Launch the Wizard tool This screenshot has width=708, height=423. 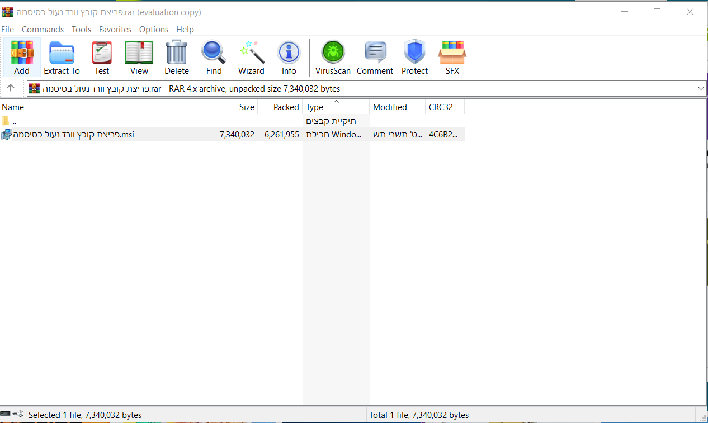pos(252,58)
